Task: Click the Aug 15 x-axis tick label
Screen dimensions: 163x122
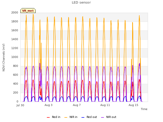Action: click(133, 105)
